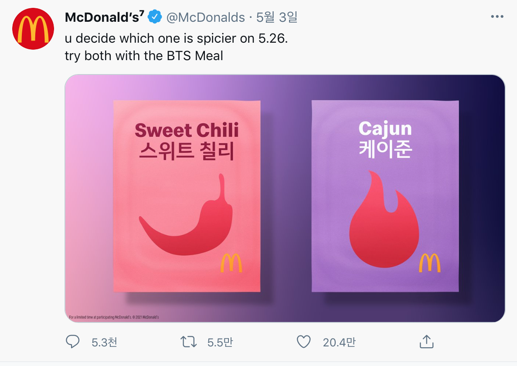Open the tweet options with the ellipsis menu
Viewport: 517px width, 366px height.
point(497,16)
